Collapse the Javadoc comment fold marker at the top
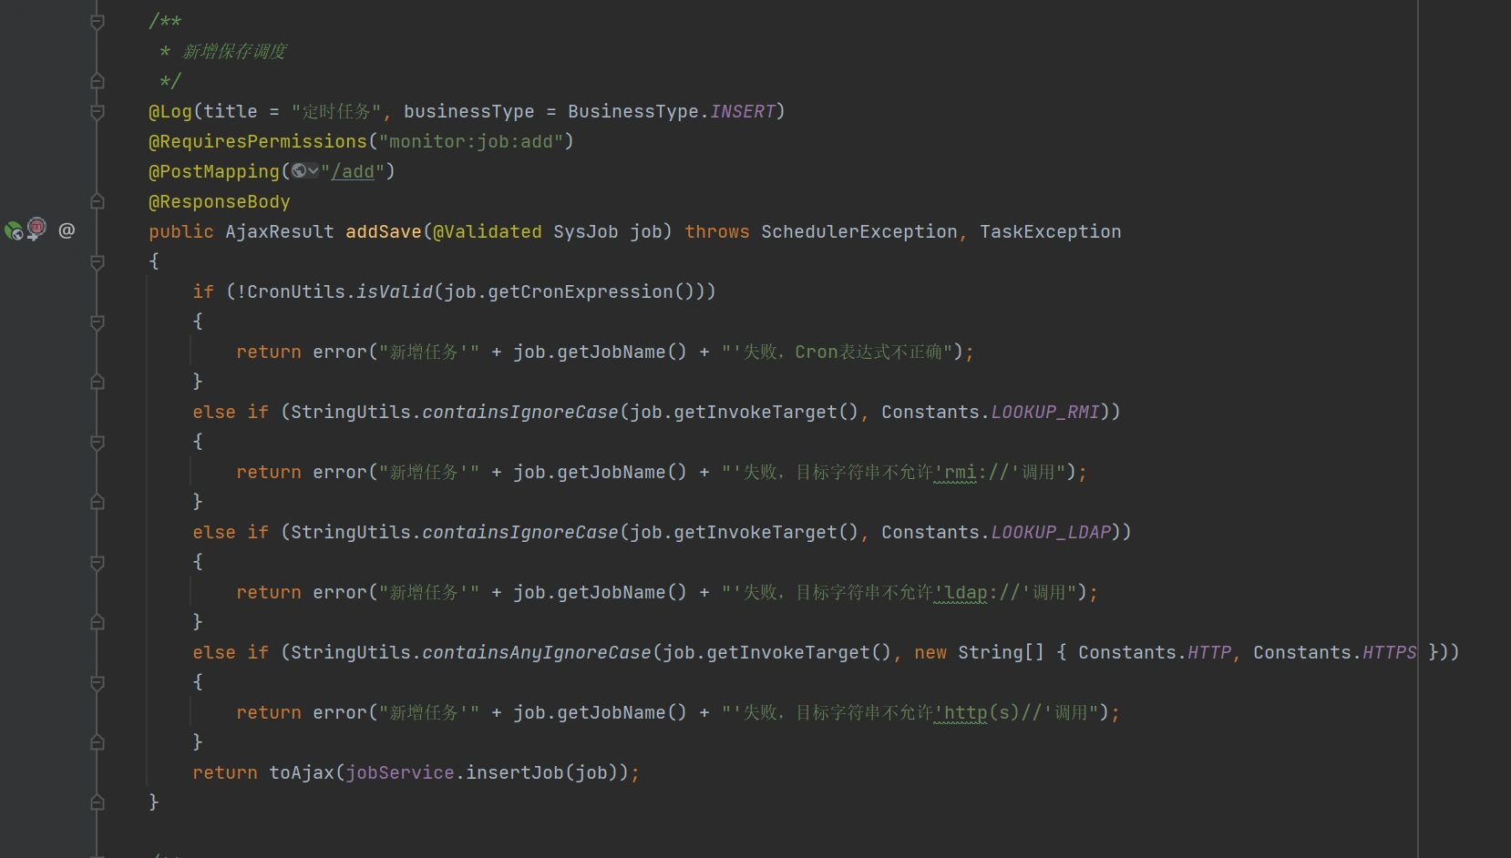 click(x=98, y=22)
